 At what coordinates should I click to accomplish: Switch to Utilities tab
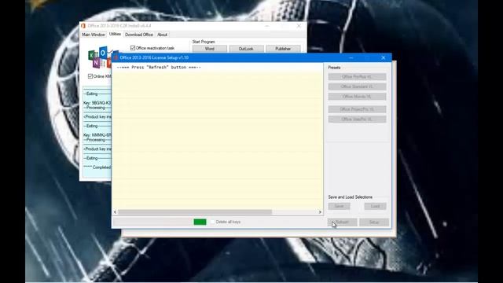coord(115,34)
